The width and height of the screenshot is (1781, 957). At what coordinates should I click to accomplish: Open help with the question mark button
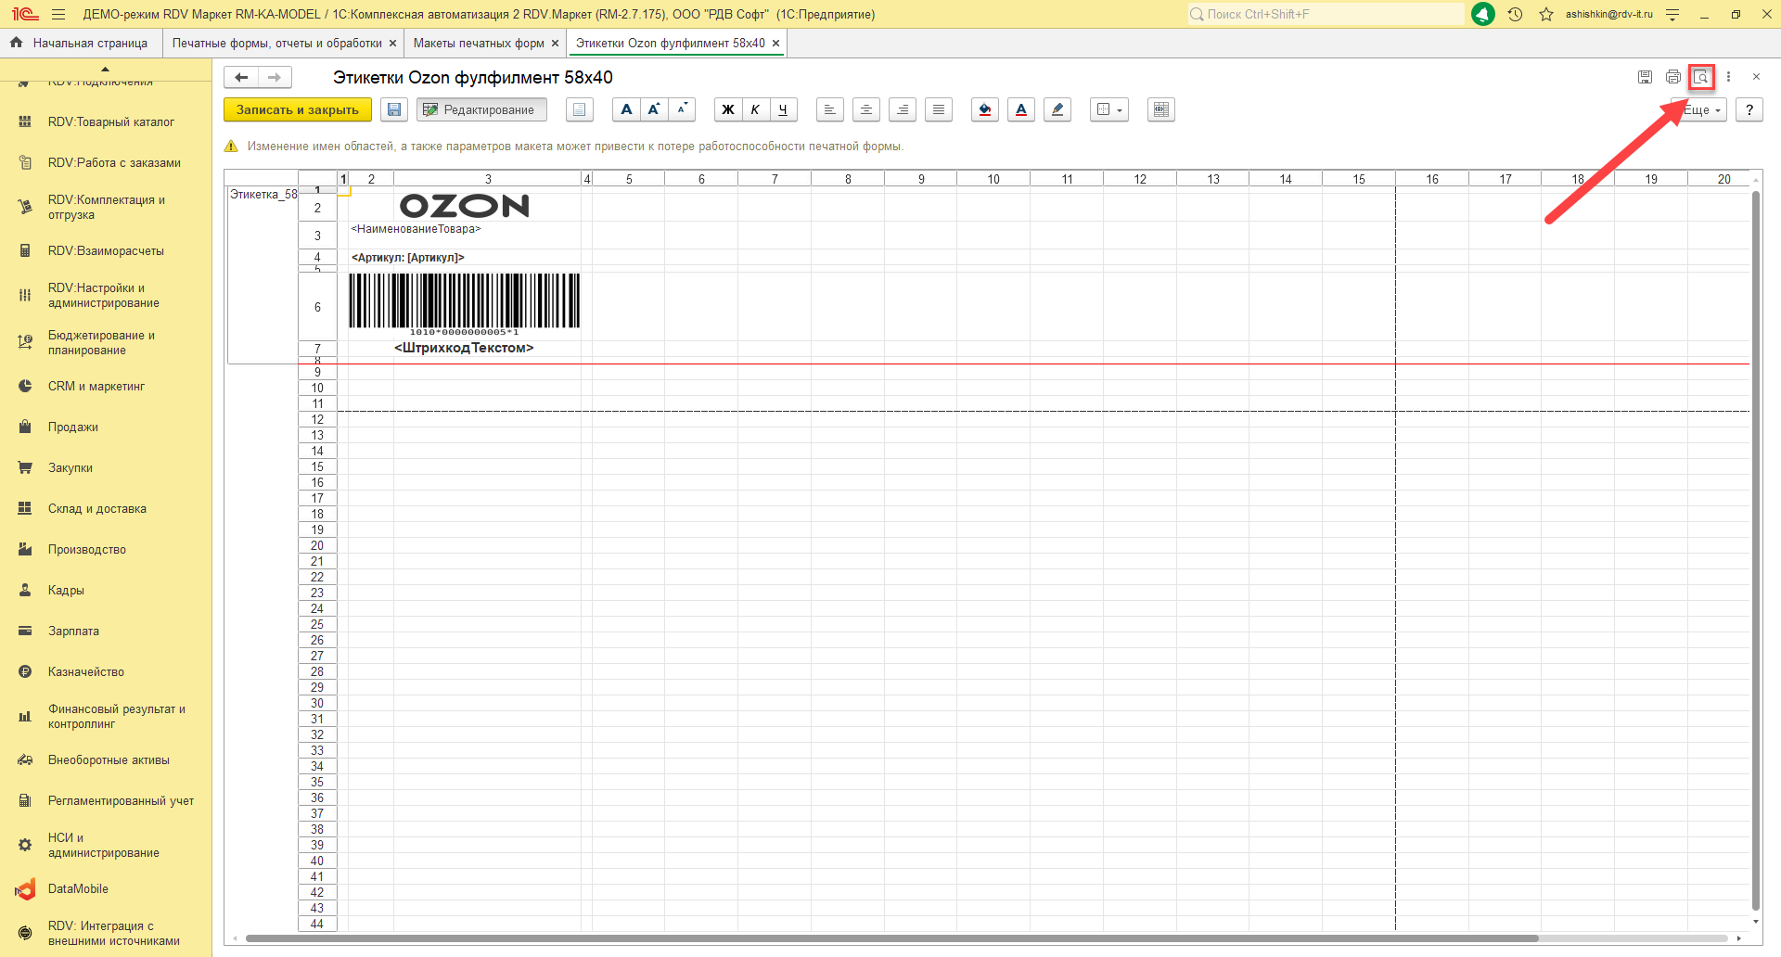coord(1749,109)
